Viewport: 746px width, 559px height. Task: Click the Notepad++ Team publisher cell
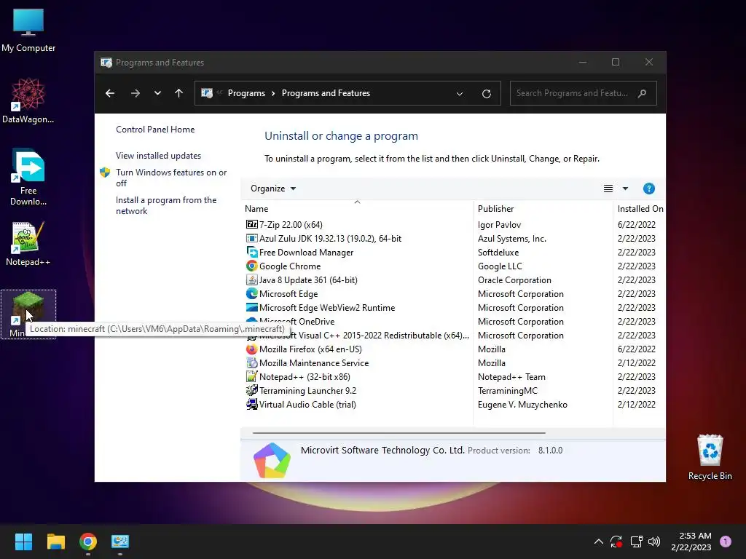511,376
